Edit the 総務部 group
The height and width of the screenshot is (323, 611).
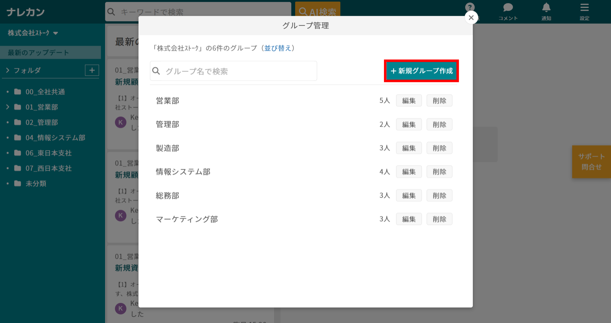coord(409,196)
